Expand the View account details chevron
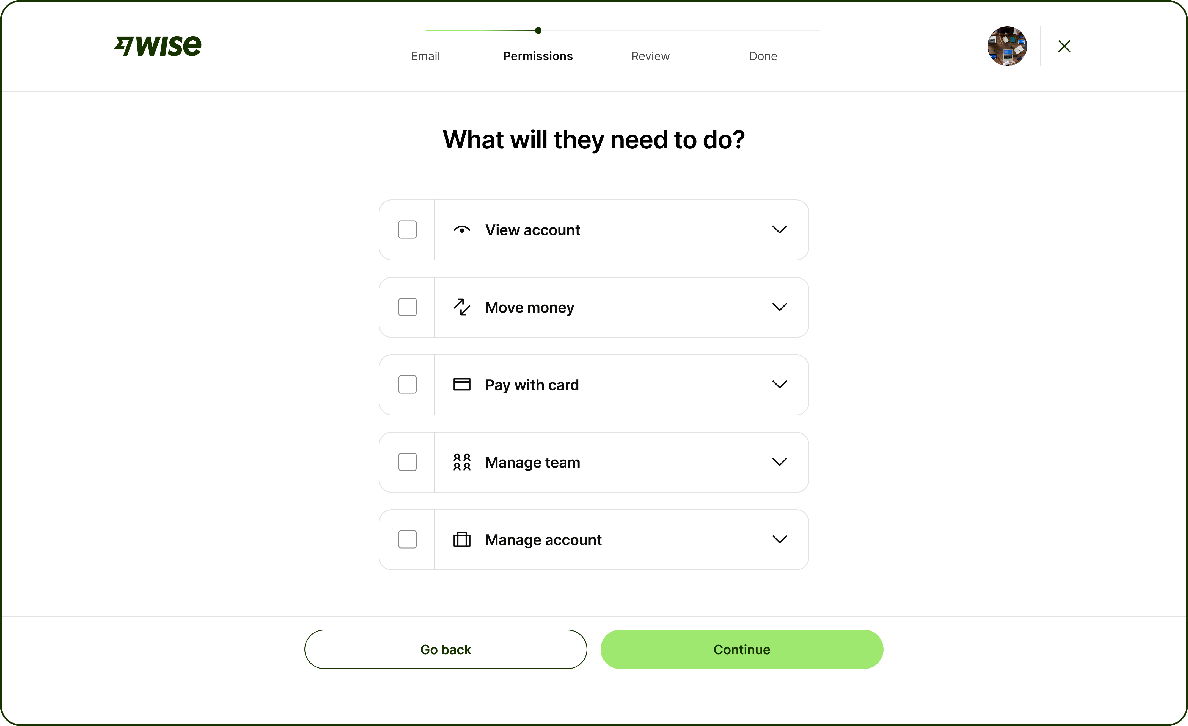The height and width of the screenshot is (726, 1188). 779,230
